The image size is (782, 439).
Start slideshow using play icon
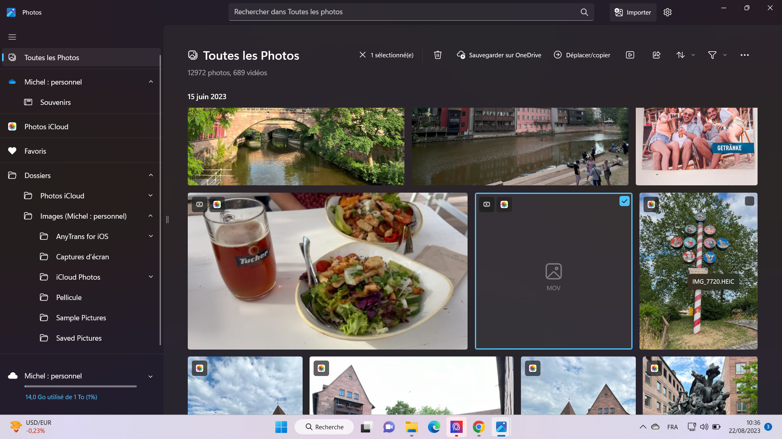click(630, 55)
